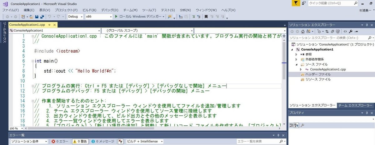Toggle the build-only filter icon in error list

(121, 141)
